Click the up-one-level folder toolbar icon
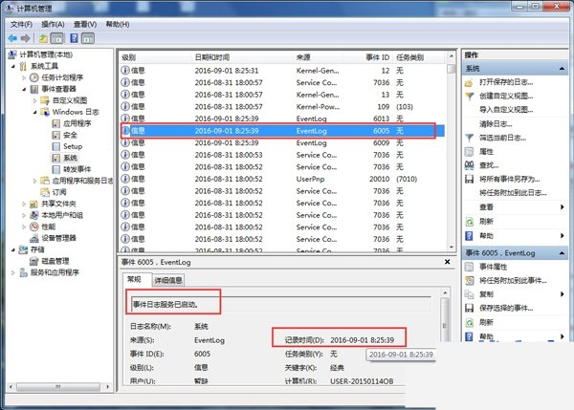574x410 pixels. point(43,38)
